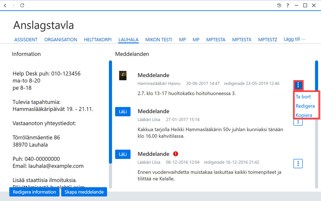Click the email lauhala@example.com text

(x=56, y=166)
